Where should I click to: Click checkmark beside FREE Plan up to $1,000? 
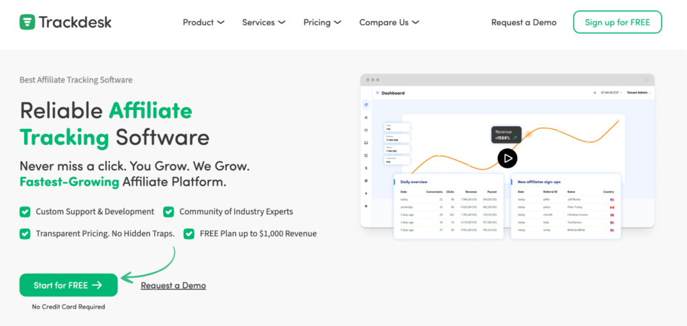[189, 233]
